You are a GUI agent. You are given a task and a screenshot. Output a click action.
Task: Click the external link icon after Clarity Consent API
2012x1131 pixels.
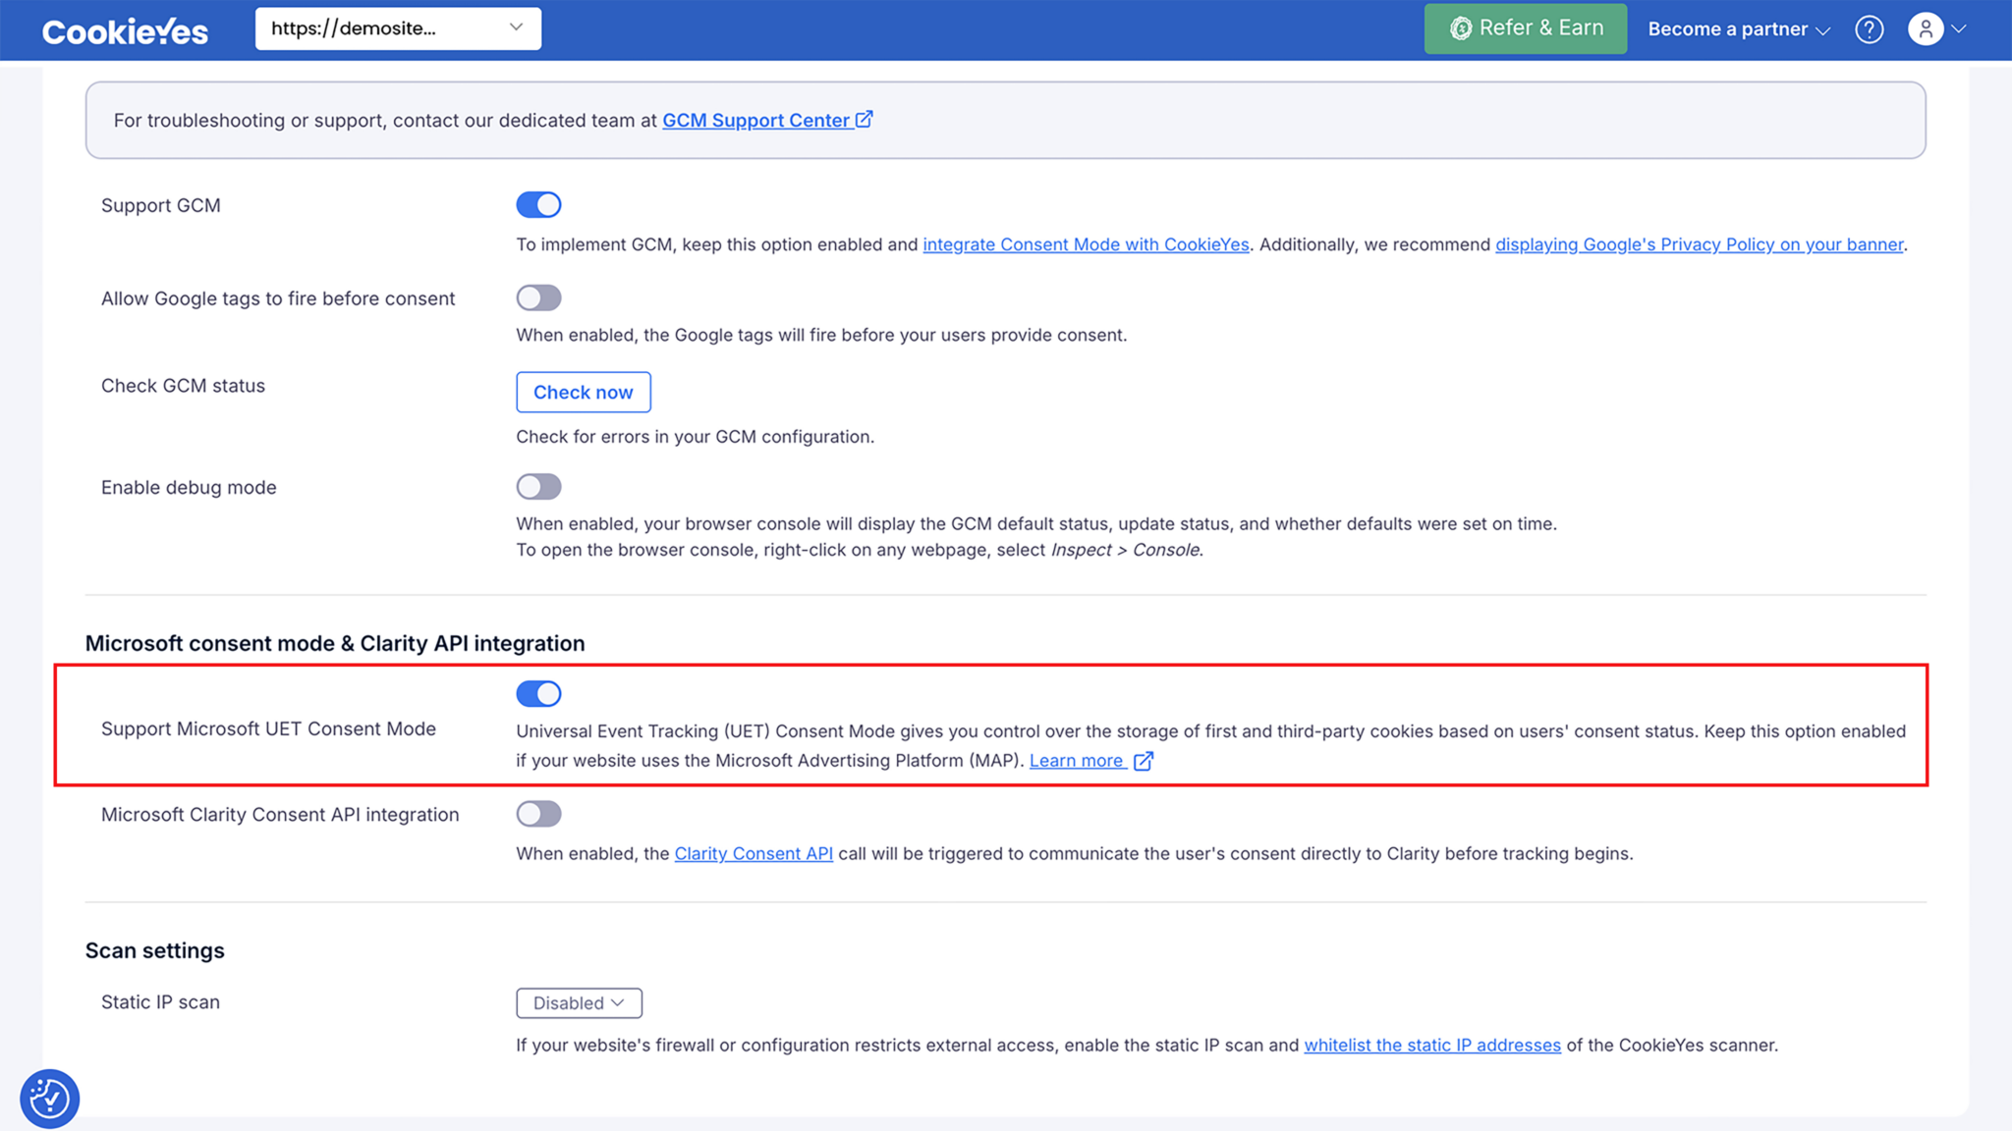tap(833, 853)
